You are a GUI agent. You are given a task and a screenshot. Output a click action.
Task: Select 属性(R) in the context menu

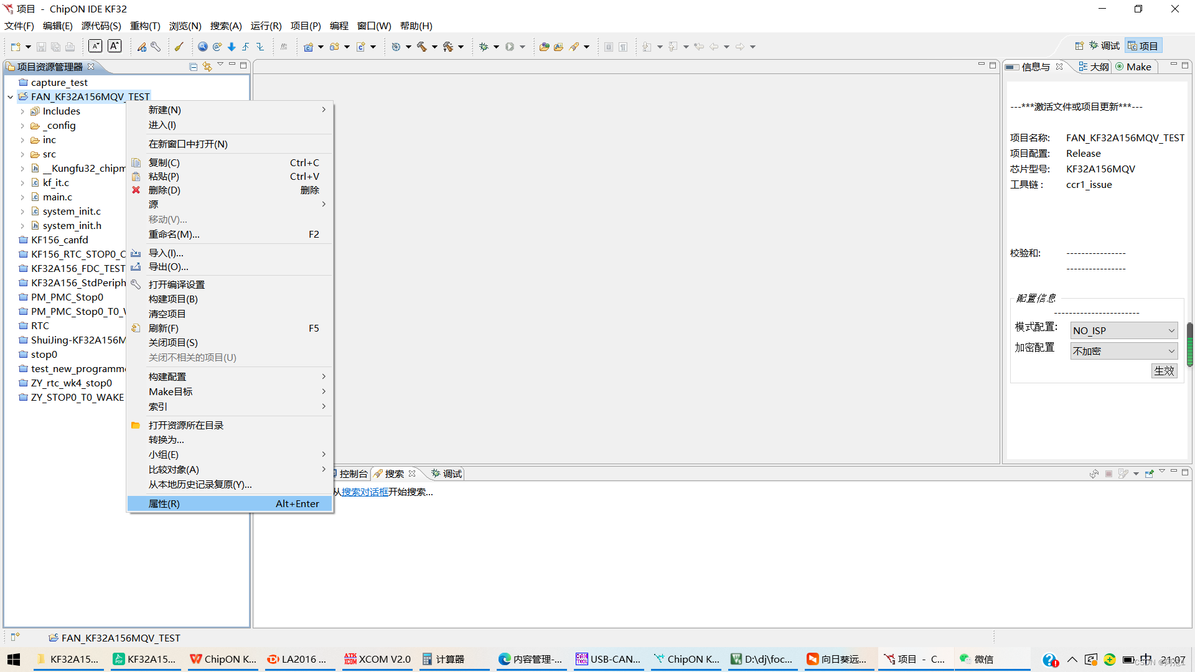[x=164, y=504]
